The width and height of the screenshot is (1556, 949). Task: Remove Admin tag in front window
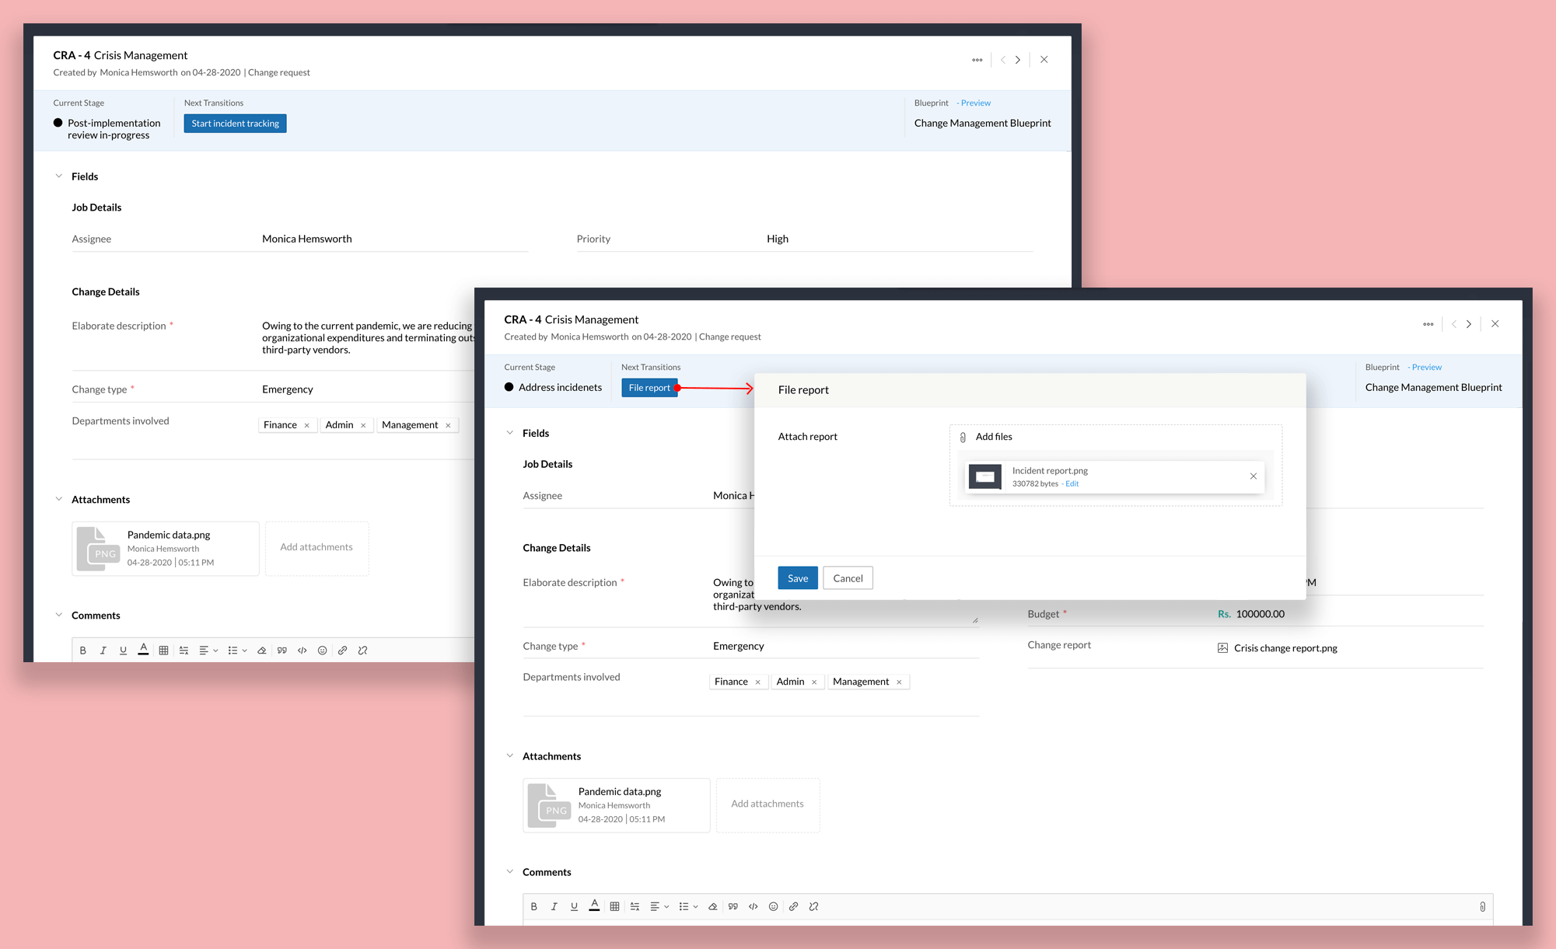pos(814,682)
